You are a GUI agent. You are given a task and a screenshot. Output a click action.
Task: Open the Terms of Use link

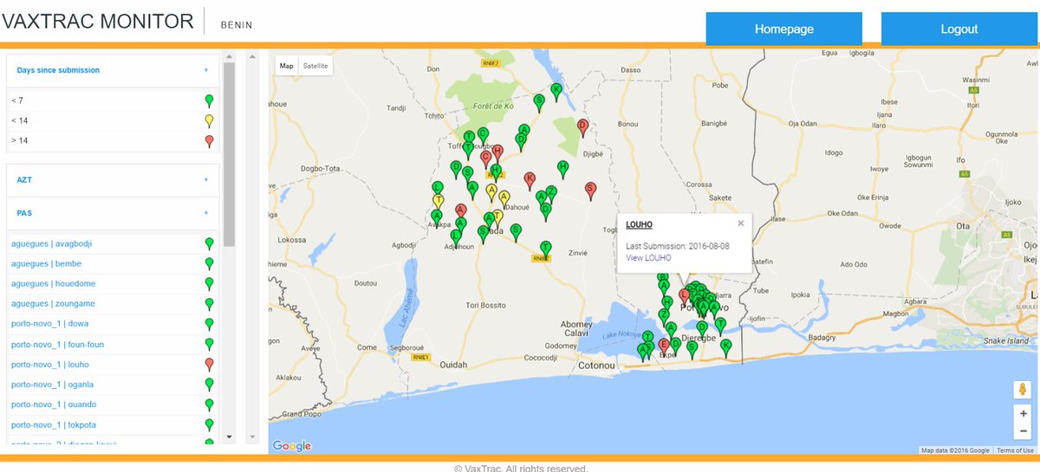1015,450
